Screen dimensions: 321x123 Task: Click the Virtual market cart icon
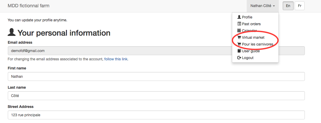[239, 37]
